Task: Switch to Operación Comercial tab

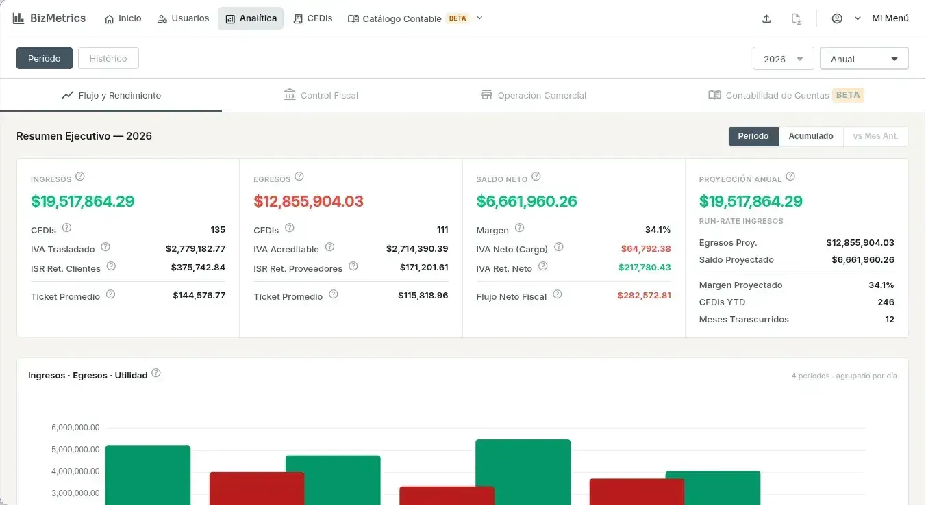Action: [x=534, y=95]
